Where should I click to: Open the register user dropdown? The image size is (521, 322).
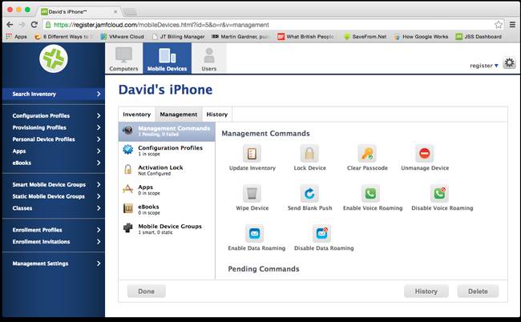point(484,66)
